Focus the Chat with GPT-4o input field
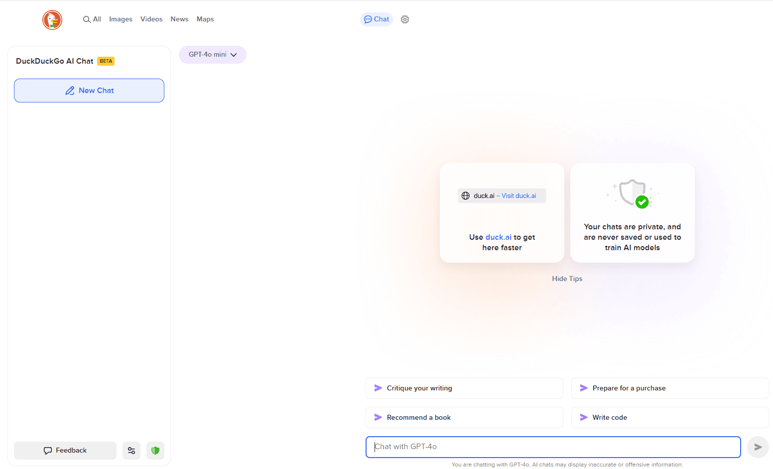 click(553, 447)
